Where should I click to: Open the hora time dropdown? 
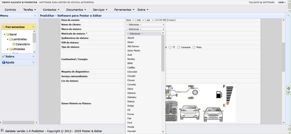coord(130,20)
